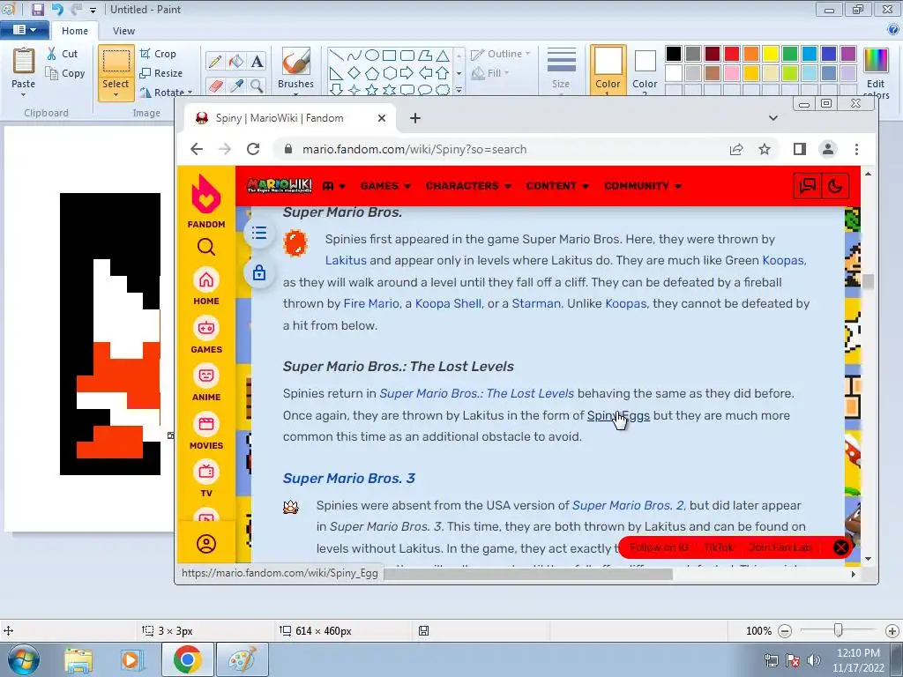
Task: Open the Super Mario Bros. 3 heading link
Action: click(x=349, y=479)
